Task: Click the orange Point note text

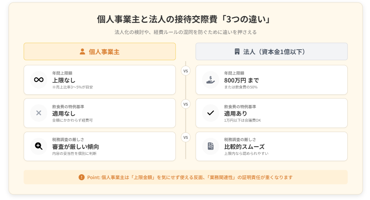Action: [190, 177]
